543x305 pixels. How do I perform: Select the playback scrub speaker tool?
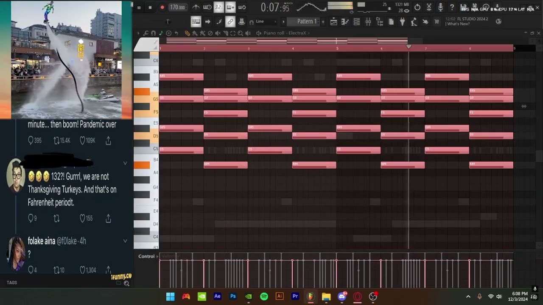click(248, 33)
